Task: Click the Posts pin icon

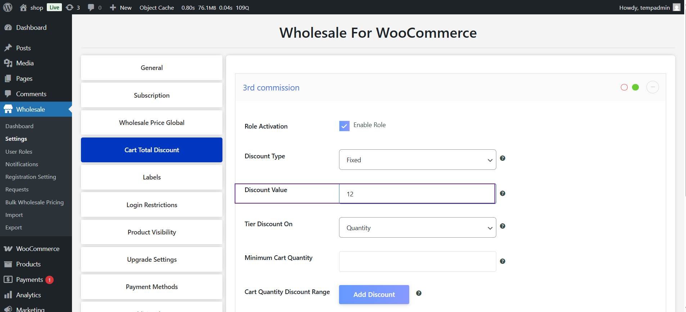Action: 8,48
